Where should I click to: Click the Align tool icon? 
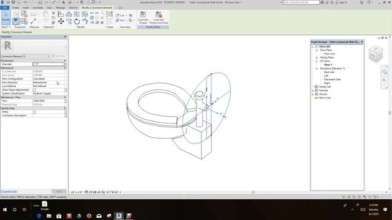(61, 14)
